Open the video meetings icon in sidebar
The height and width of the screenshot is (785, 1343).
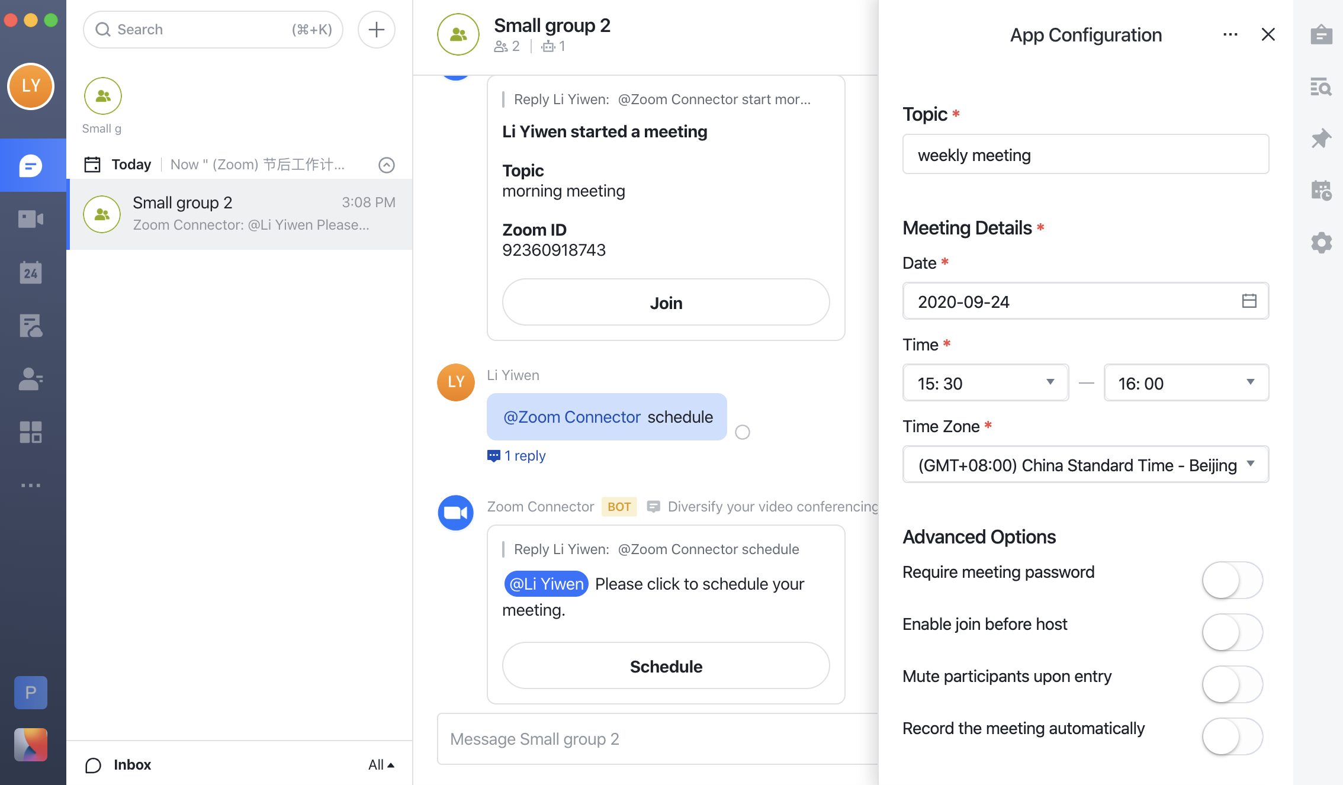pos(31,219)
